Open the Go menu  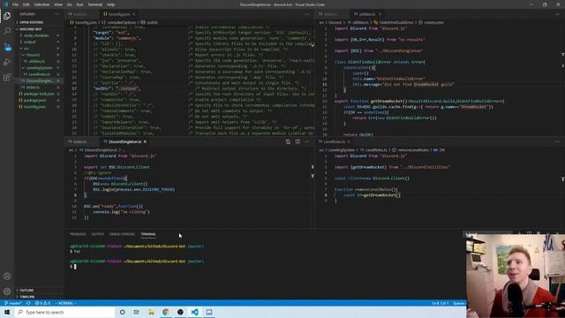coord(69,4)
